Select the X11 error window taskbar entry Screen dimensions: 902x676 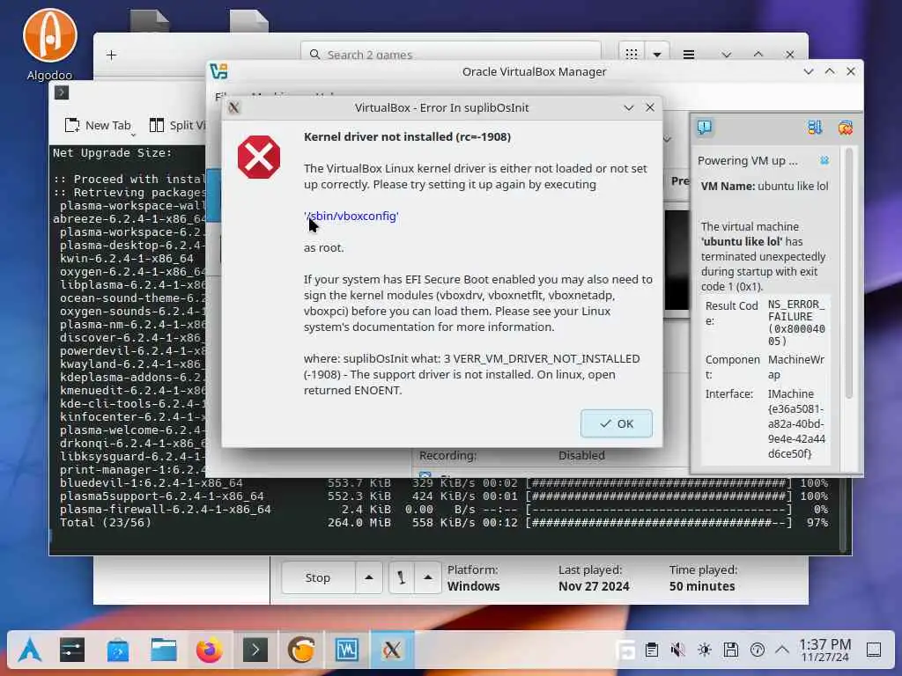(392, 650)
